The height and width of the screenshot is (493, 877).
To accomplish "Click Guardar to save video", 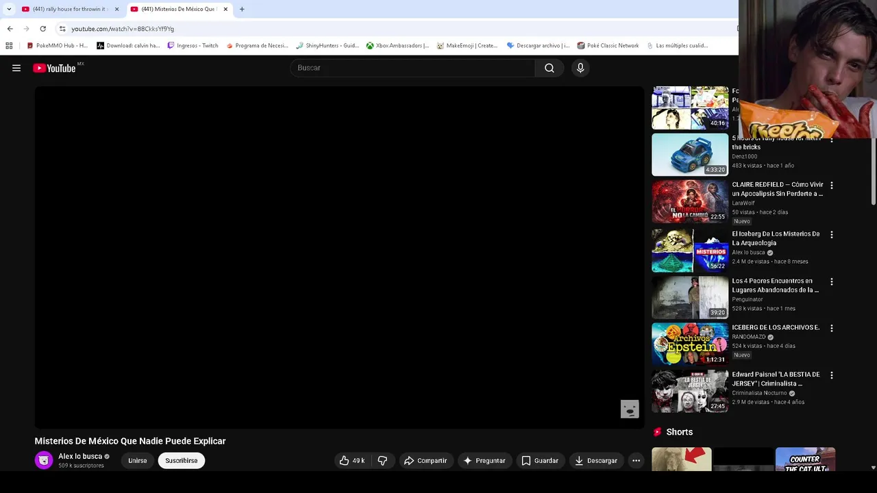I will (540, 461).
